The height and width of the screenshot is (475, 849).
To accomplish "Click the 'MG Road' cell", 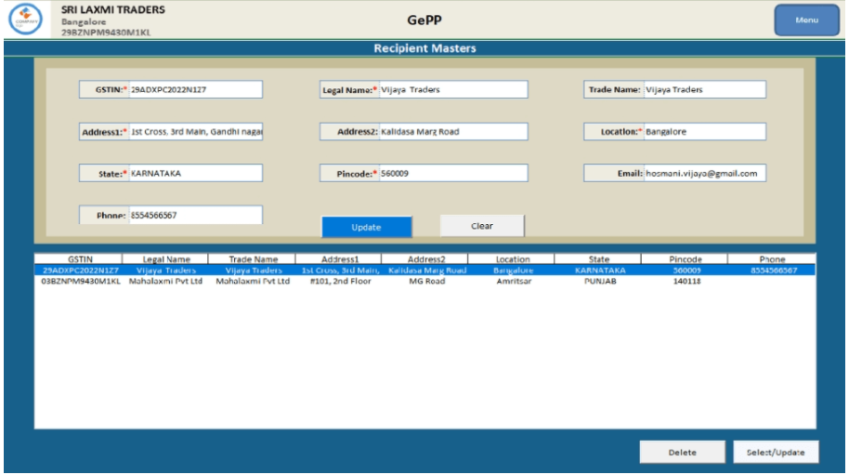I will (427, 281).
